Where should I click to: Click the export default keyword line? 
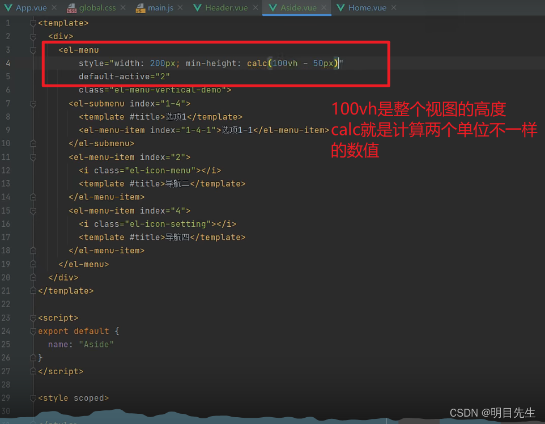tap(79, 331)
